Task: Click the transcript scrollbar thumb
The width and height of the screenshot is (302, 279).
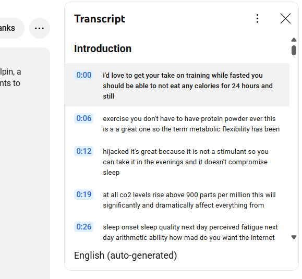Action: pos(294,50)
